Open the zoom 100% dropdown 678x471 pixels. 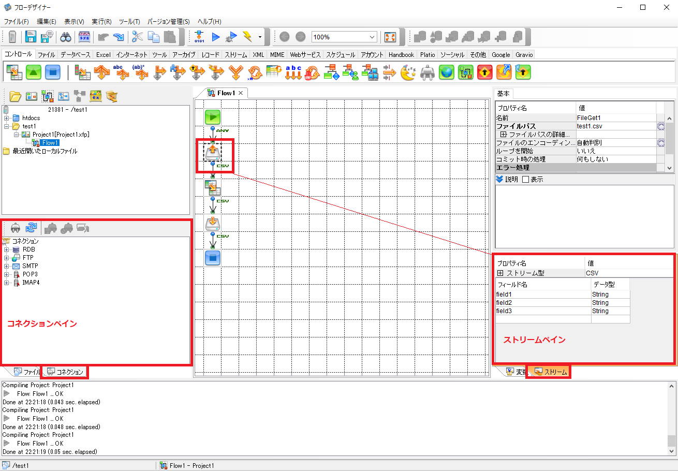(x=372, y=37)
